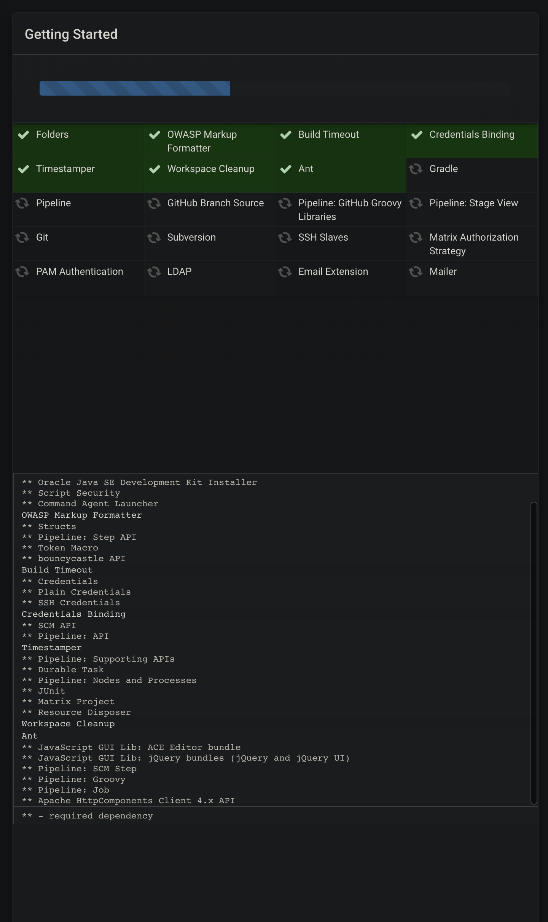The image size is (548, 922).
Task: Click the refresh icon next to Pipeline
Action: click(x=22, y=203)
